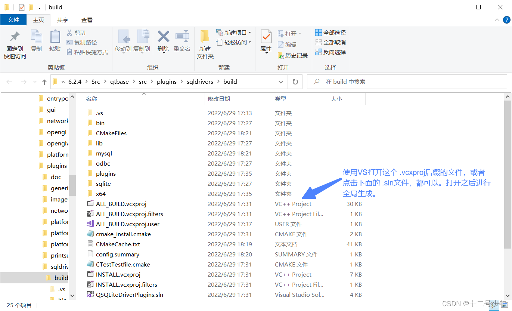Click the Copy (复制) icon in Clipboard group
The height and width of the screenshot is (311, 512).
[x=36, y=37]
